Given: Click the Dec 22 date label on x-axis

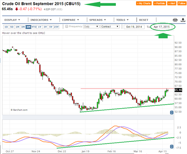Looking at the screenshot, I should point(62,151).
